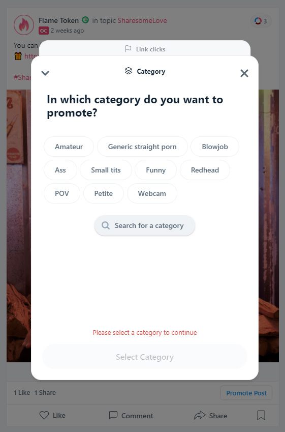Click the Select Category button

(145, 357)
